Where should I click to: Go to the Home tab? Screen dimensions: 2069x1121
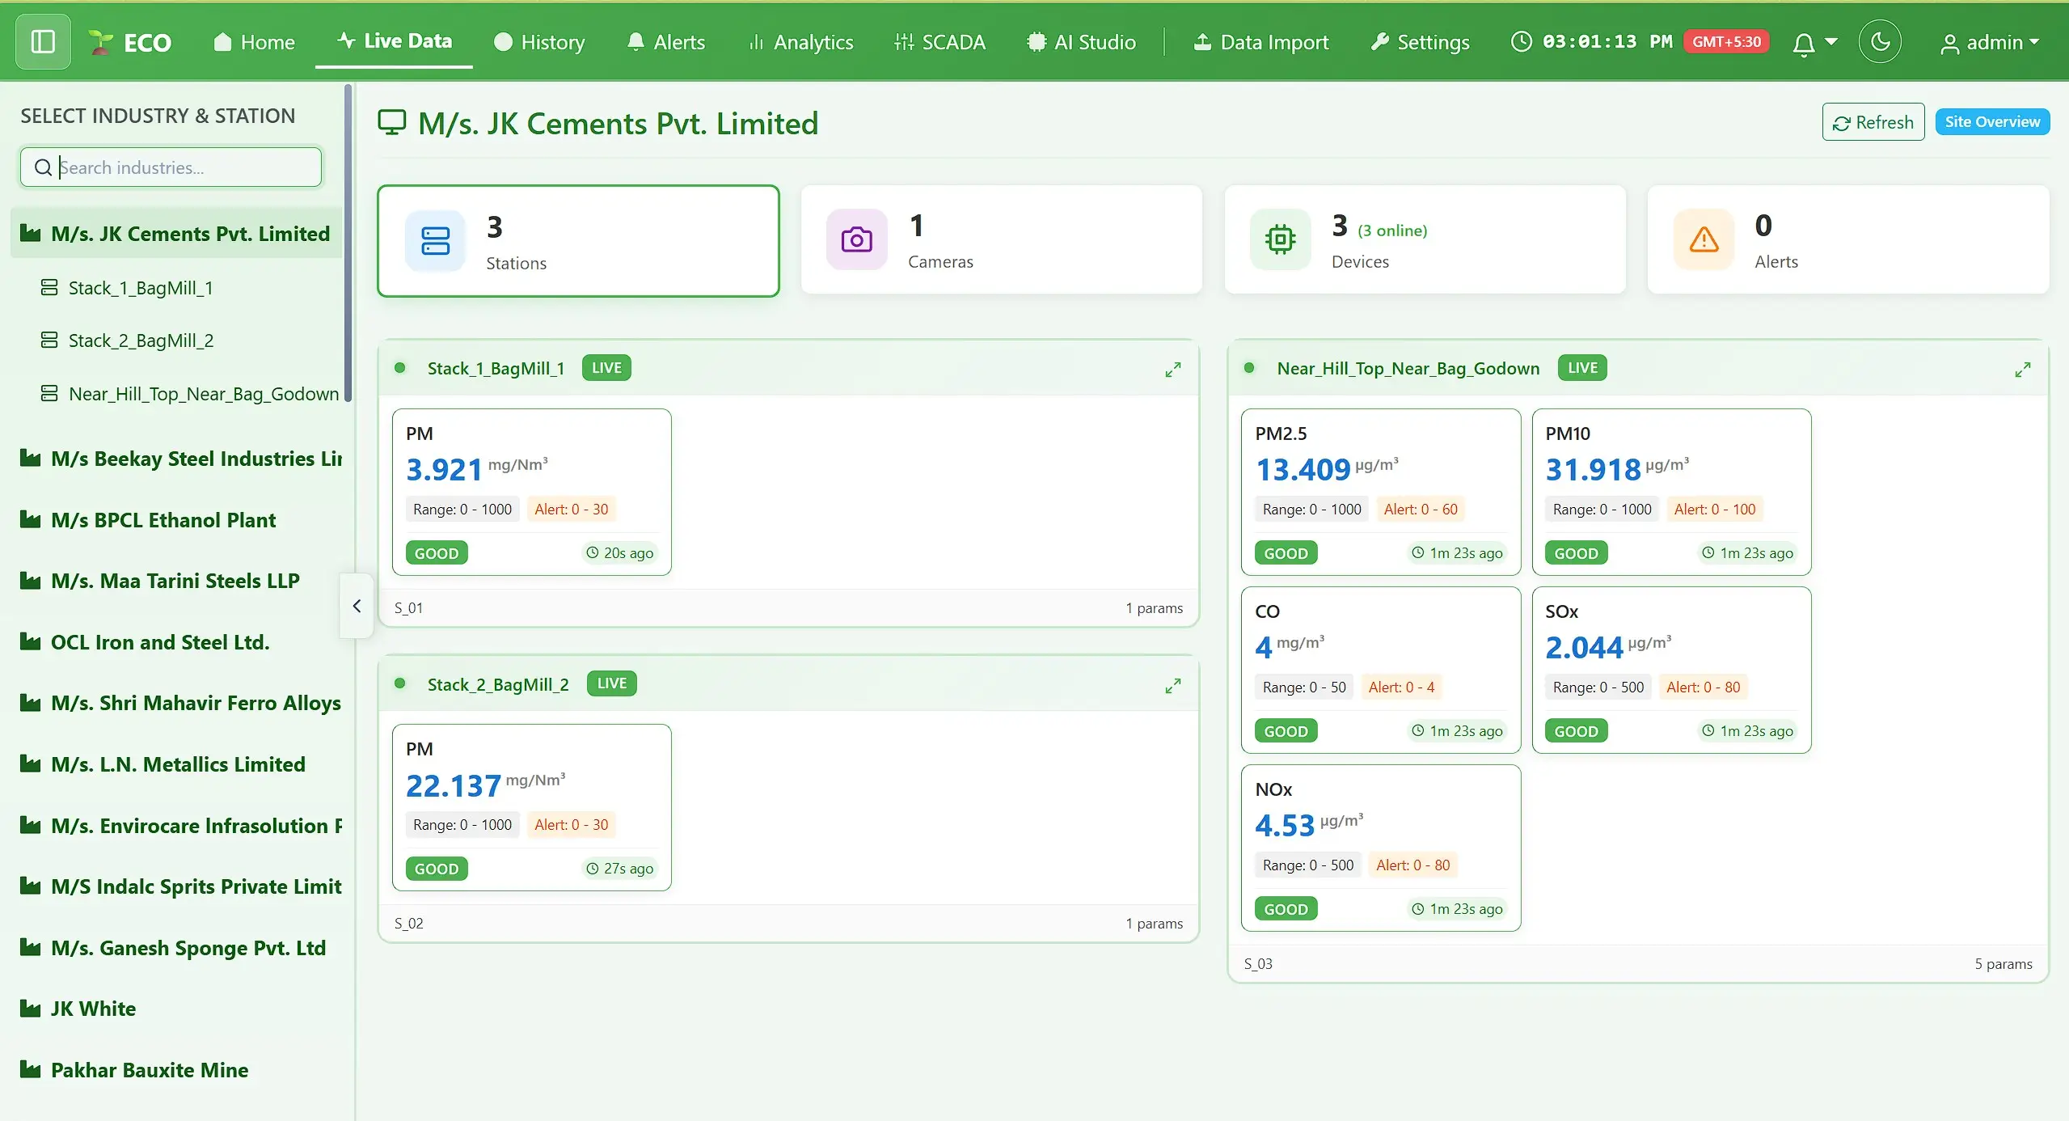(254, 42)
